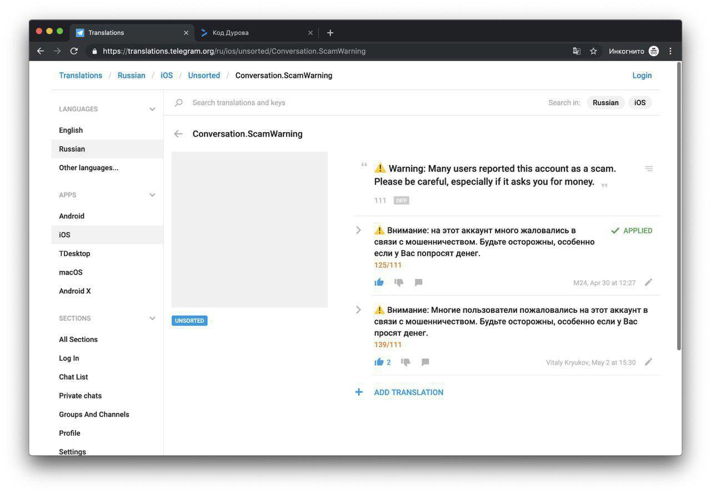Click the gray screenshot placeholder thumbnail
The height and width of the screenshot is (494, 711).
[249, 229]
